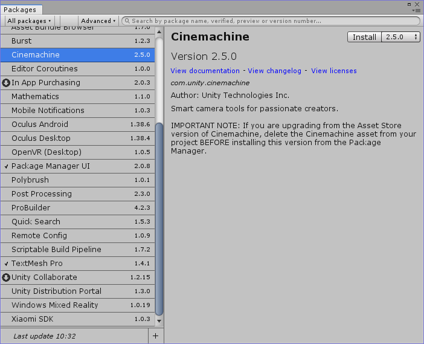Open the 2.5.0 version selector
Viewport: 424px width, 344px height.
coord(400,37)
